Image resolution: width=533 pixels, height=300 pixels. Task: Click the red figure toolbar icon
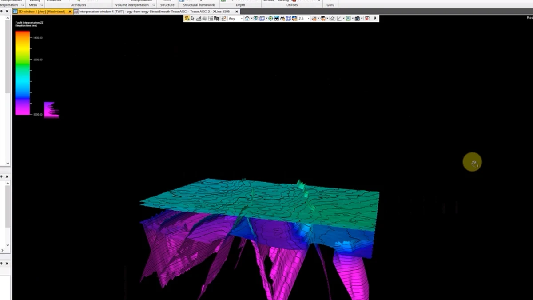[366, 19]
